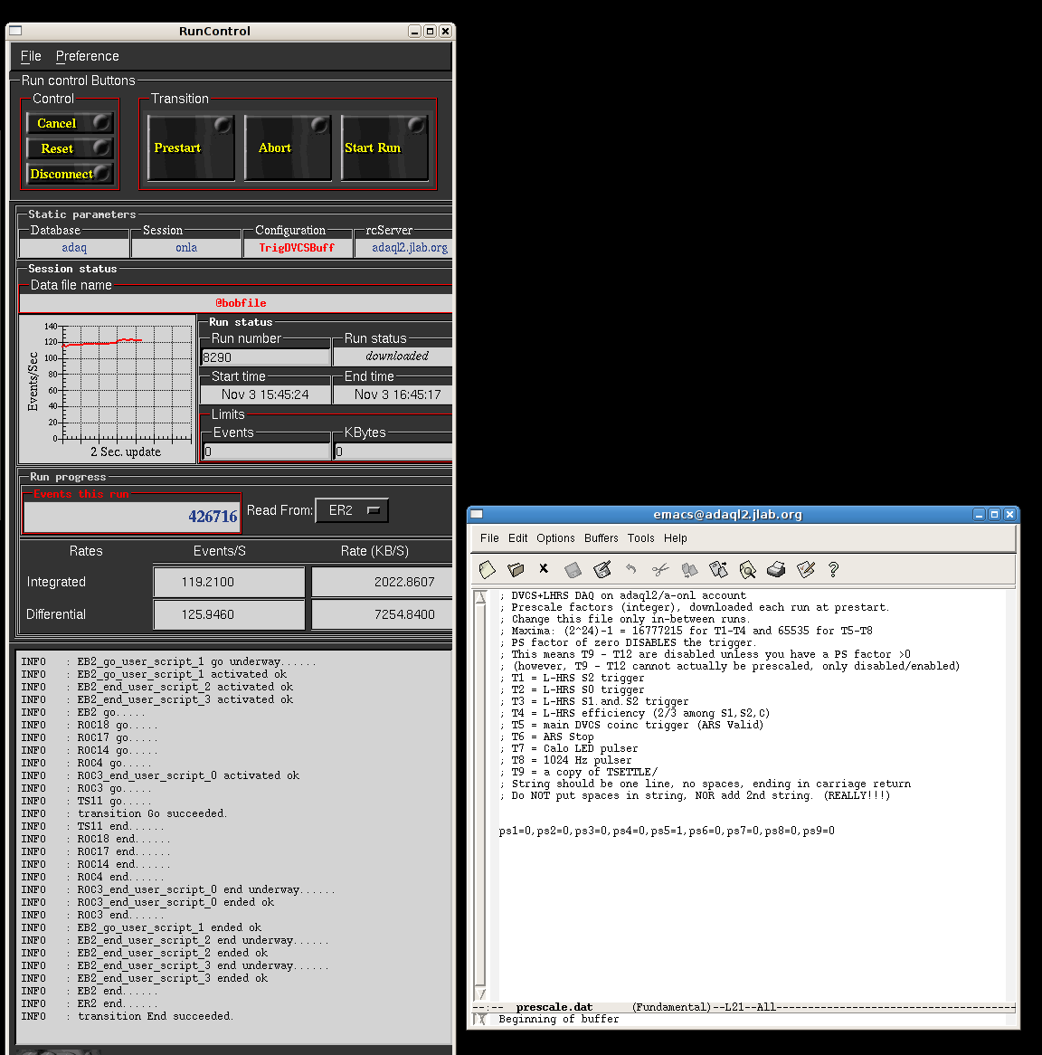
Task: Click the RunControl window menu icon in titlebar
Action: 15,31
